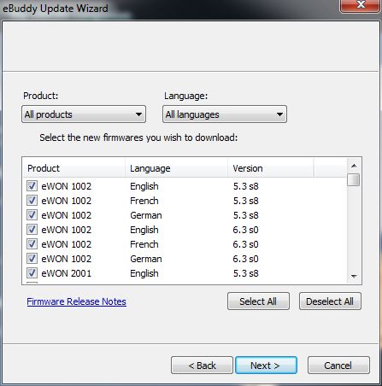Toggle eWON 1002 French 6.3 s0 checkbox

tap(32, 244)
